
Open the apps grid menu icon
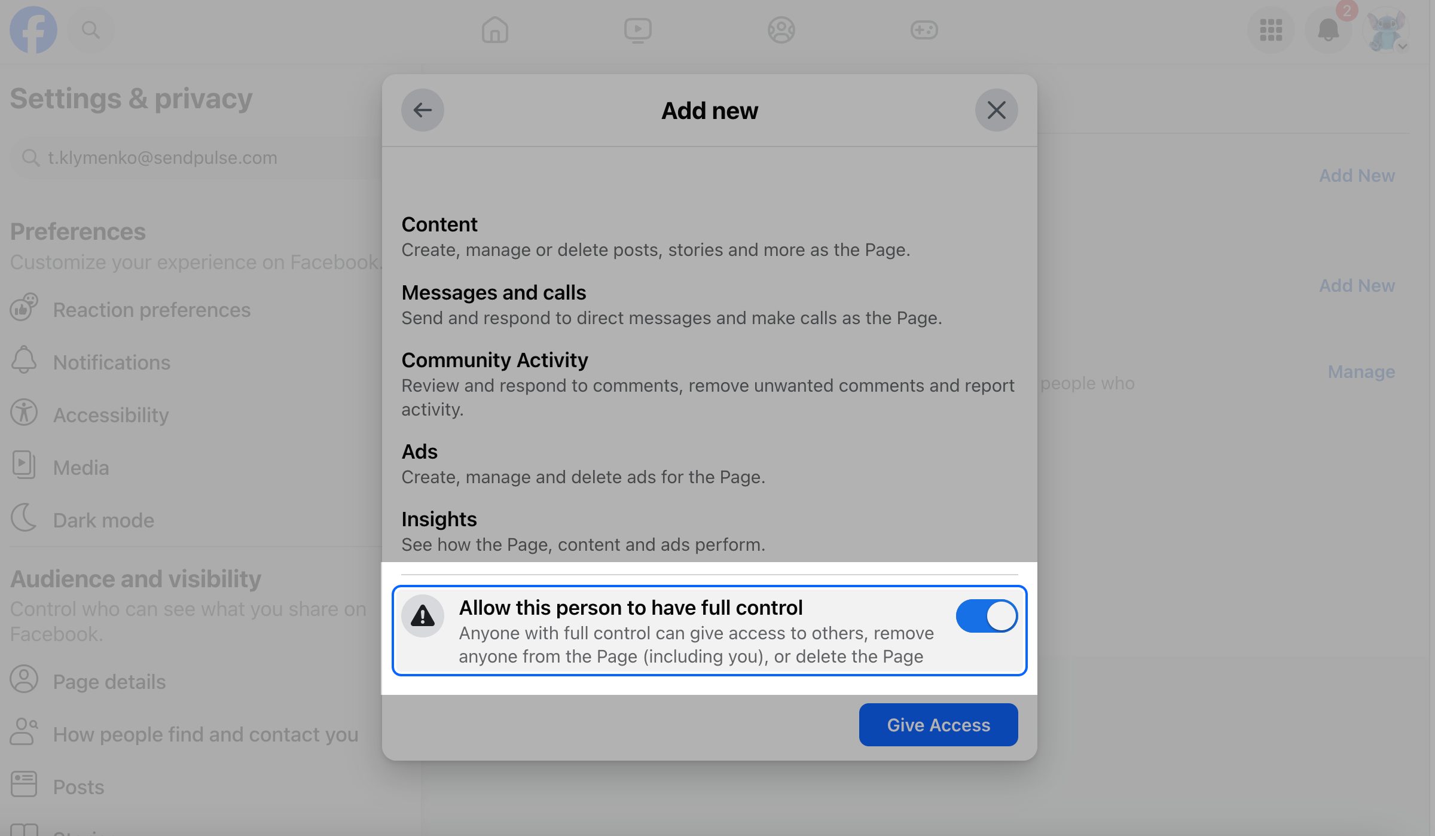tap(1271, 30)
